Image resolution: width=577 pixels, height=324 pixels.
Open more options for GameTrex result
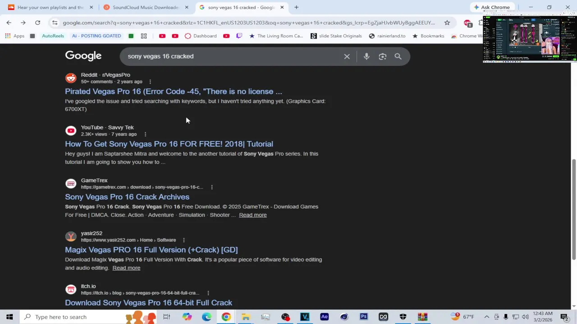211,187
